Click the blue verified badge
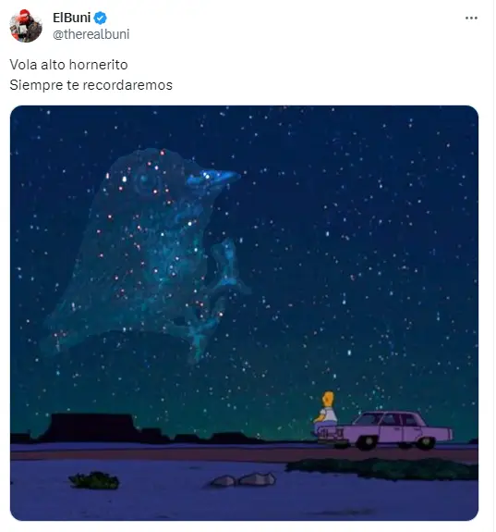The image size is (496, 532). (x=100, y=18)
